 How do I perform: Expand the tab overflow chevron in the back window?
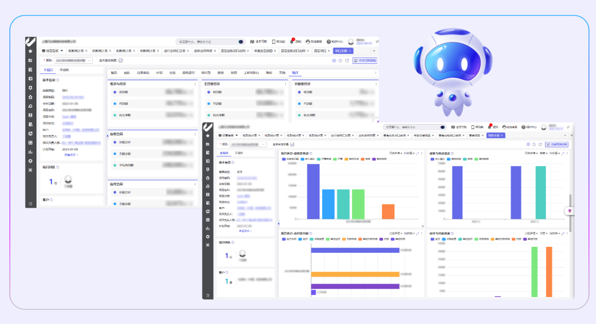click(x=375, y=51)
